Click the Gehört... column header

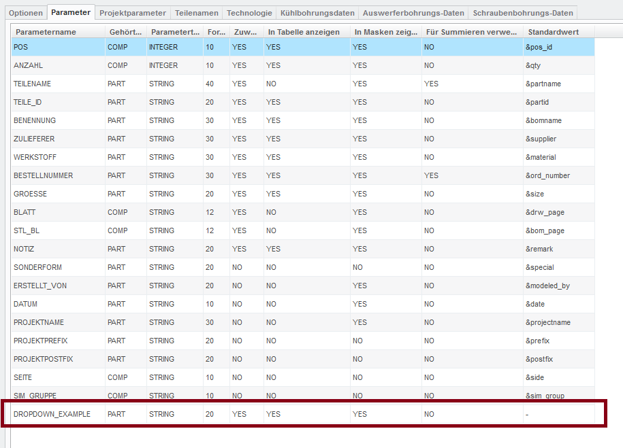point(126,32)
